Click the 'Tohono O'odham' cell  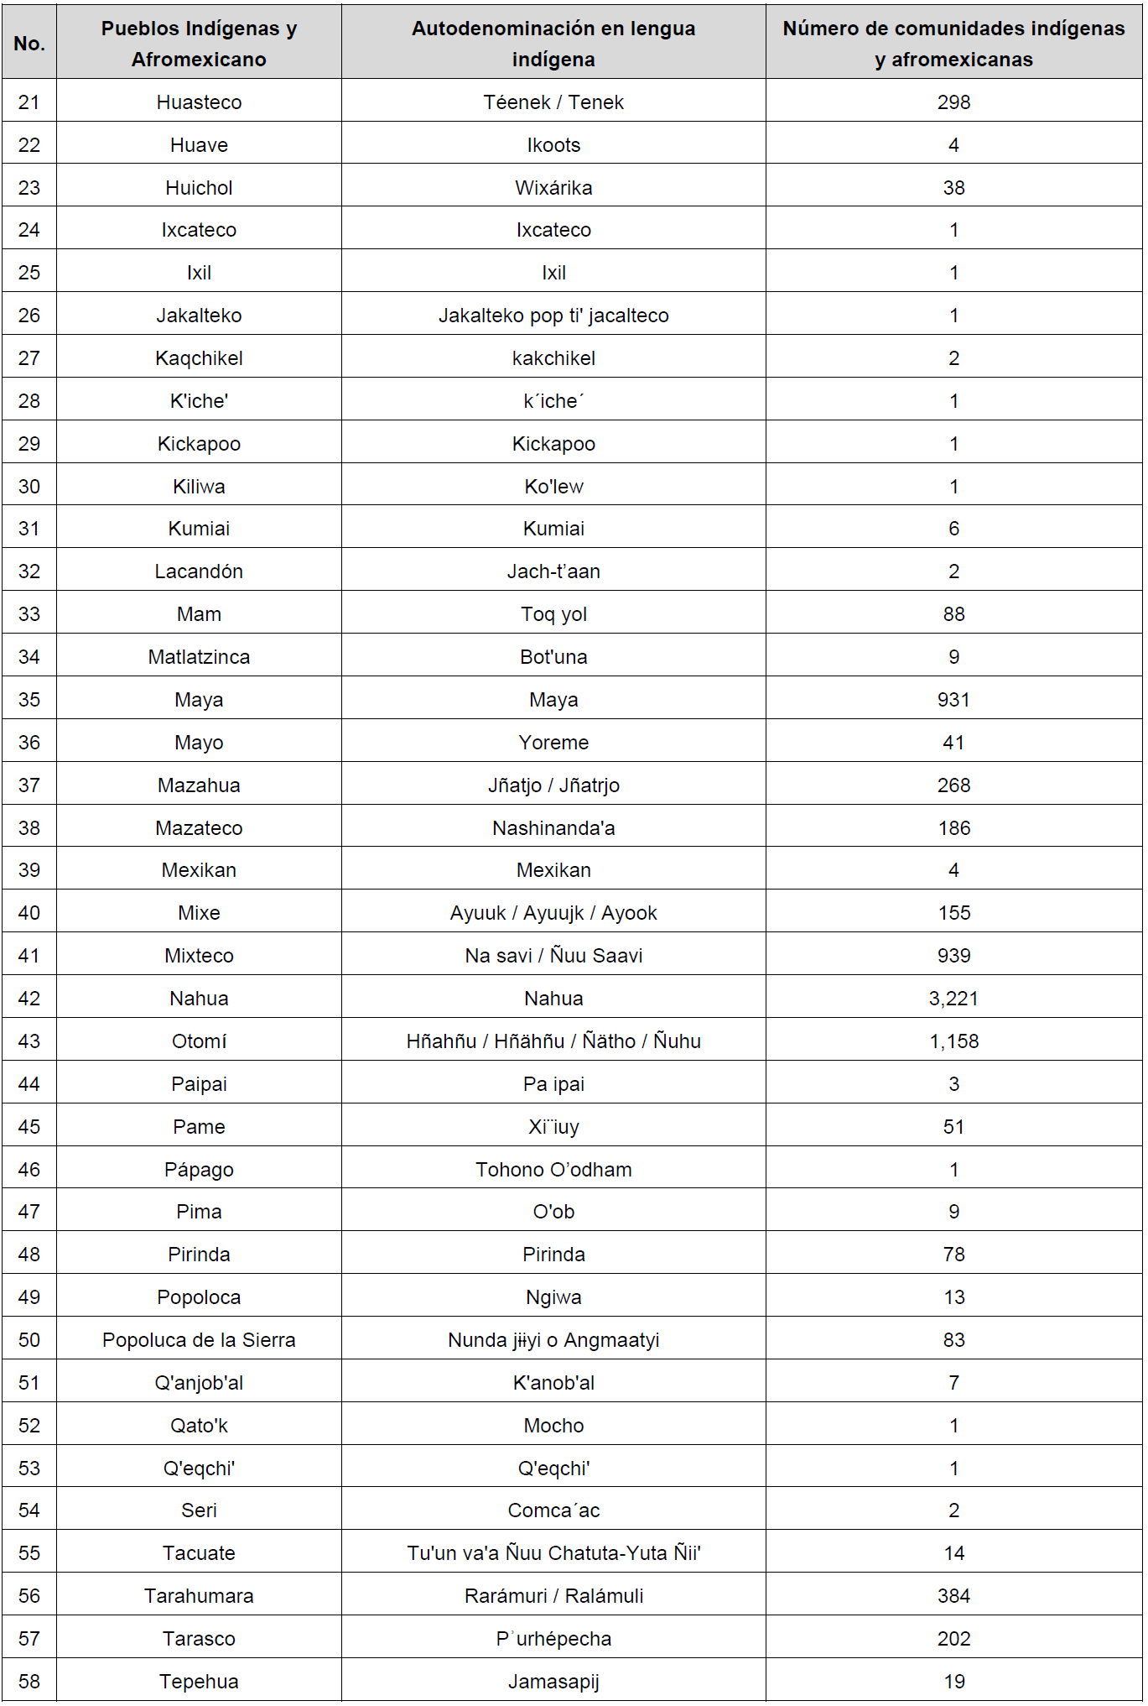[553, 1170]
